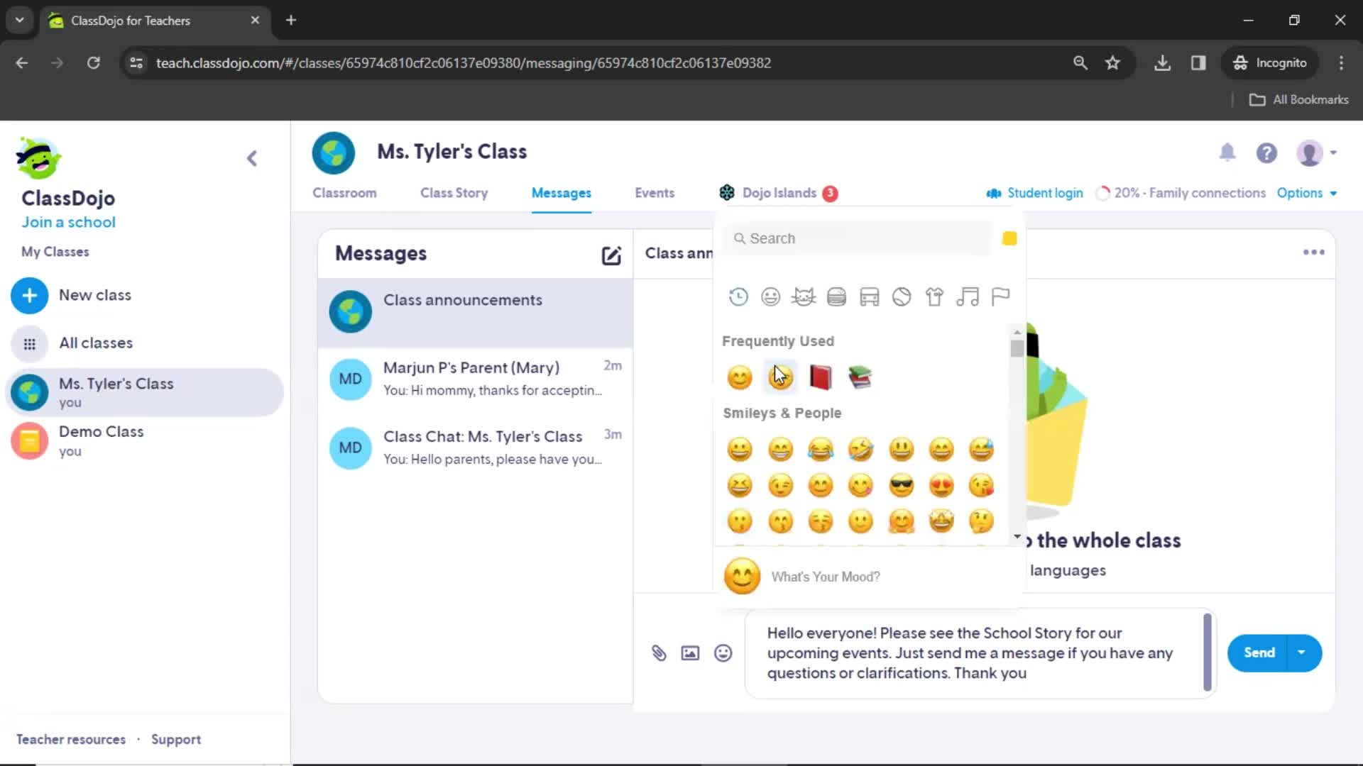
Task: Insert the heart-eyes emoji
Action: click(x=941, y=486)
